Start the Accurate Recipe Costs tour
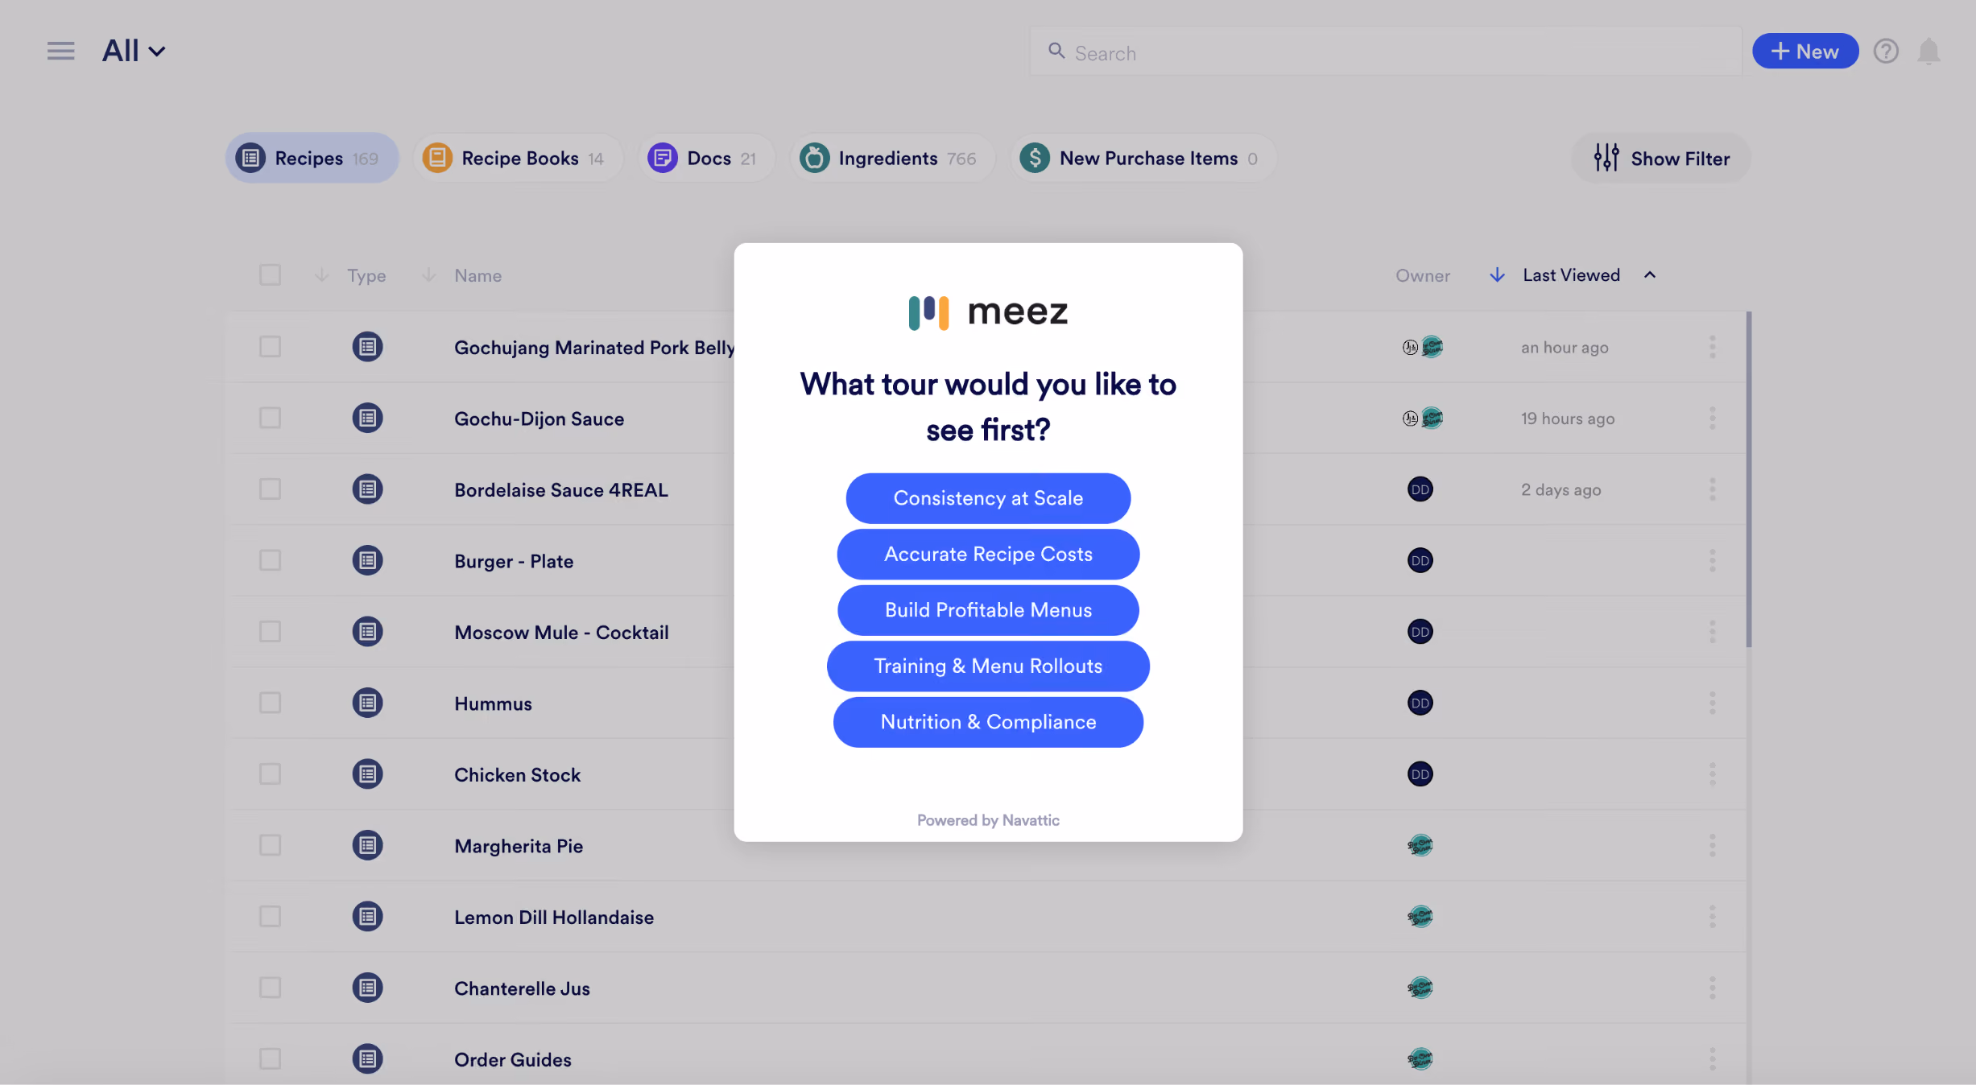The image size is (1976, 1085). [x=988, y=554]
